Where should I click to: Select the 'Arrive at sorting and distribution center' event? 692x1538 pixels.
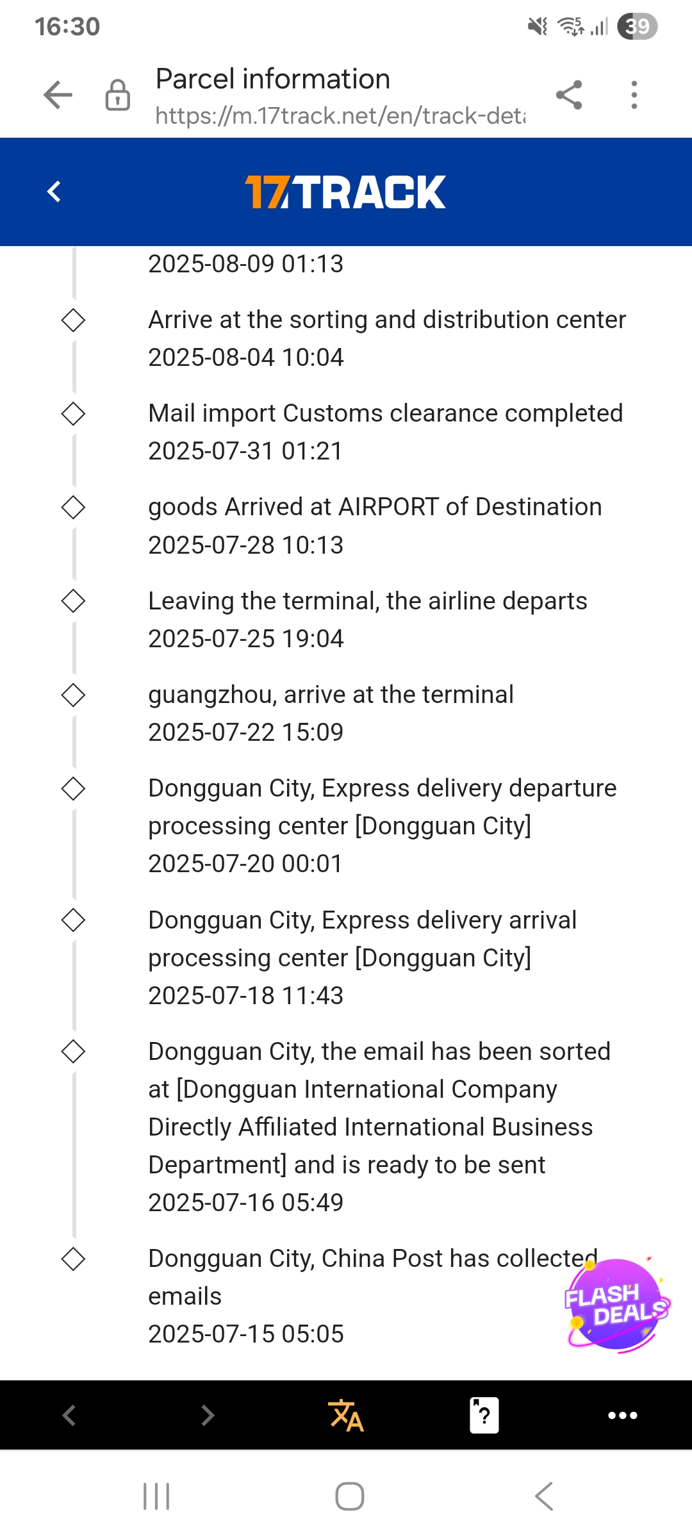387,320
